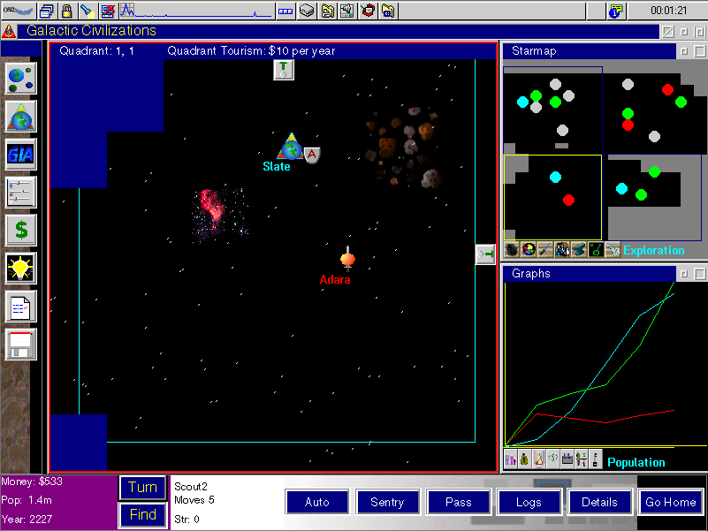Select the people group starmap filter icon
The height and width of the screenshot is (531, 708).
562,250
